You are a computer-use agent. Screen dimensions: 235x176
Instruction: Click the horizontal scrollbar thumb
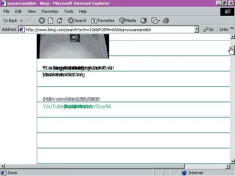pyautogui.click(x=95, y=166)
